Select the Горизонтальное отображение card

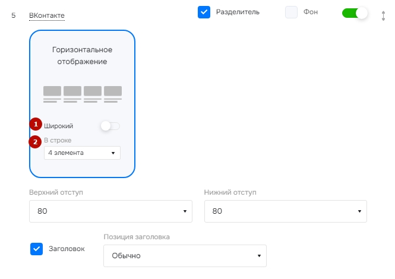[x=82, y=104]
